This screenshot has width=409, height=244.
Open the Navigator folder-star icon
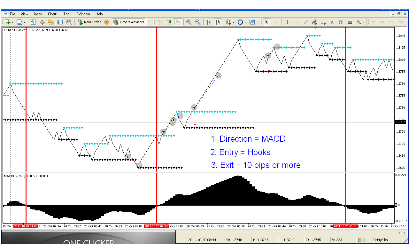51,22
